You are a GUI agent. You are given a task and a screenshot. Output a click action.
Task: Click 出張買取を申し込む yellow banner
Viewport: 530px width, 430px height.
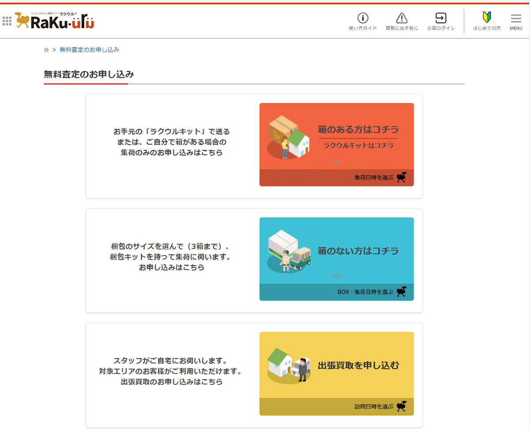coord(358,366)
